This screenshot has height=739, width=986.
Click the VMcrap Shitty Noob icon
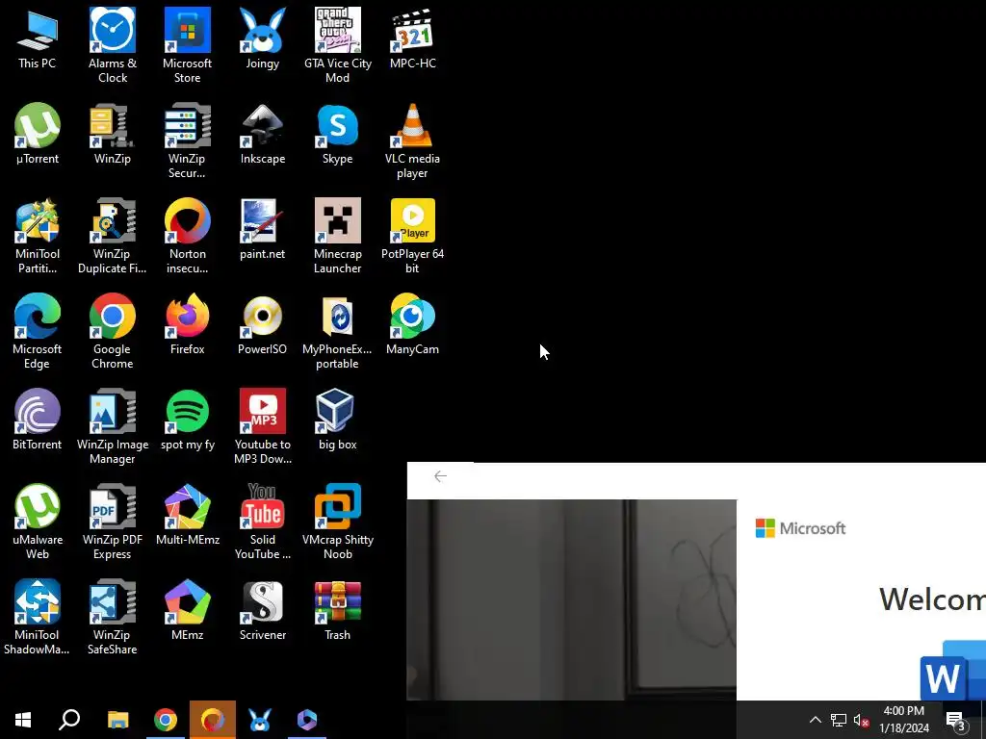point(338,522)
